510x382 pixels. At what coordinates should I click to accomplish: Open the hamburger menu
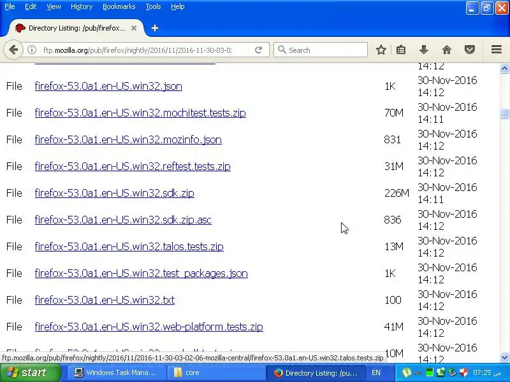tap(497, 50)
